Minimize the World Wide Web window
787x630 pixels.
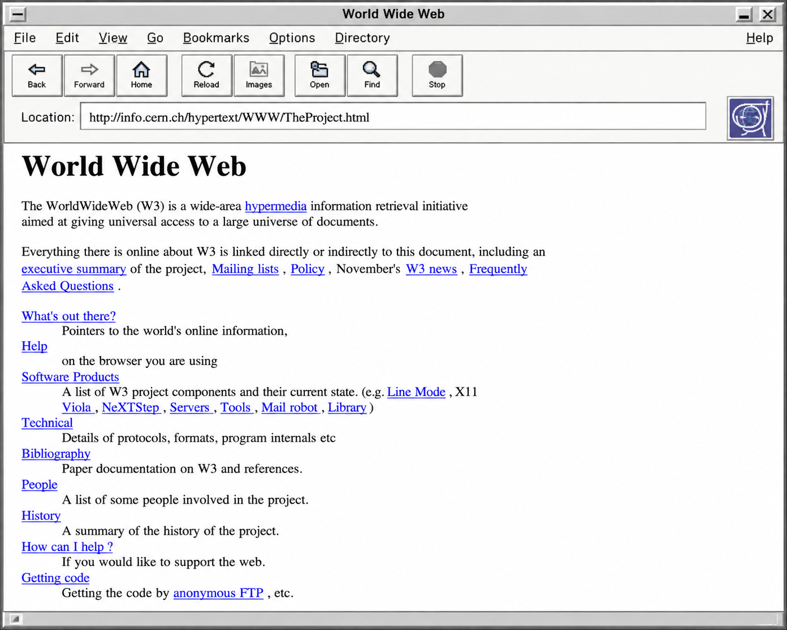[744, 15]
